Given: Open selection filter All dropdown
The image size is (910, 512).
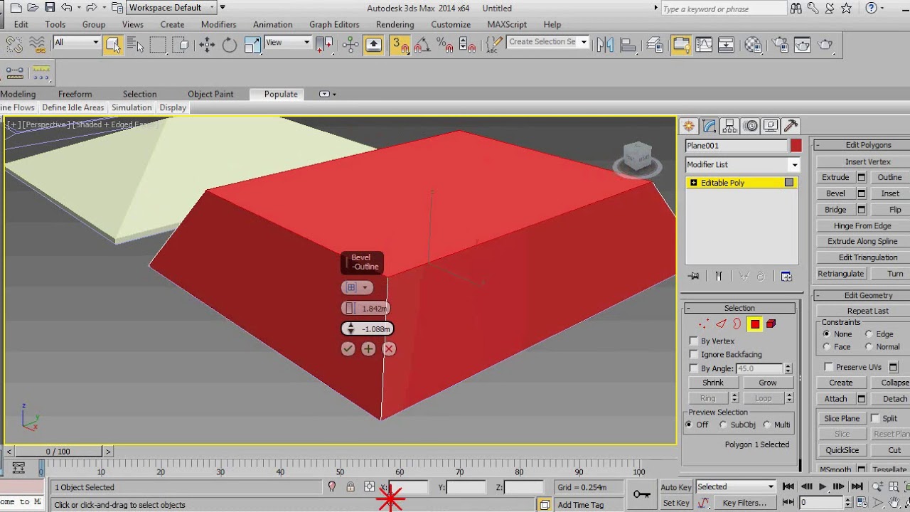Looking at the screenshot, I should (x=77, y=42).
